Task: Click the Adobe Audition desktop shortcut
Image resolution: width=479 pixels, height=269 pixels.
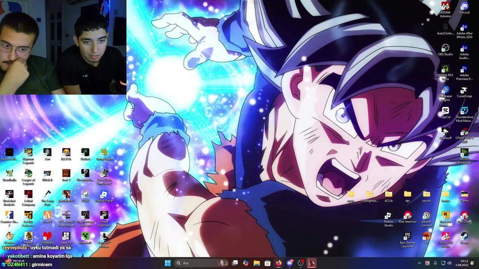Action: pyautogui.click(x=464, y=52)
